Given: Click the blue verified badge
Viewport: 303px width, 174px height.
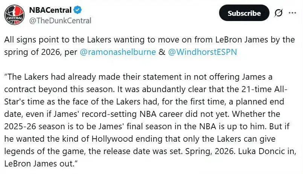Looking at the screenshot, I should coord(79,9).
